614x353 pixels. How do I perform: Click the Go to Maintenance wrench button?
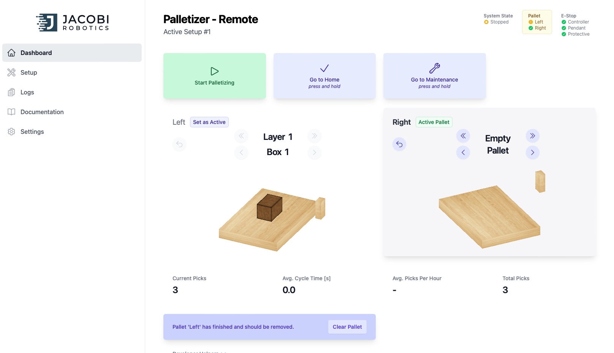pos(434,76)
